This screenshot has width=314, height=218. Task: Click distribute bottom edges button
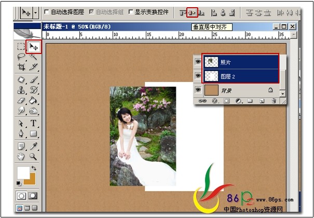tap(267, 13)
